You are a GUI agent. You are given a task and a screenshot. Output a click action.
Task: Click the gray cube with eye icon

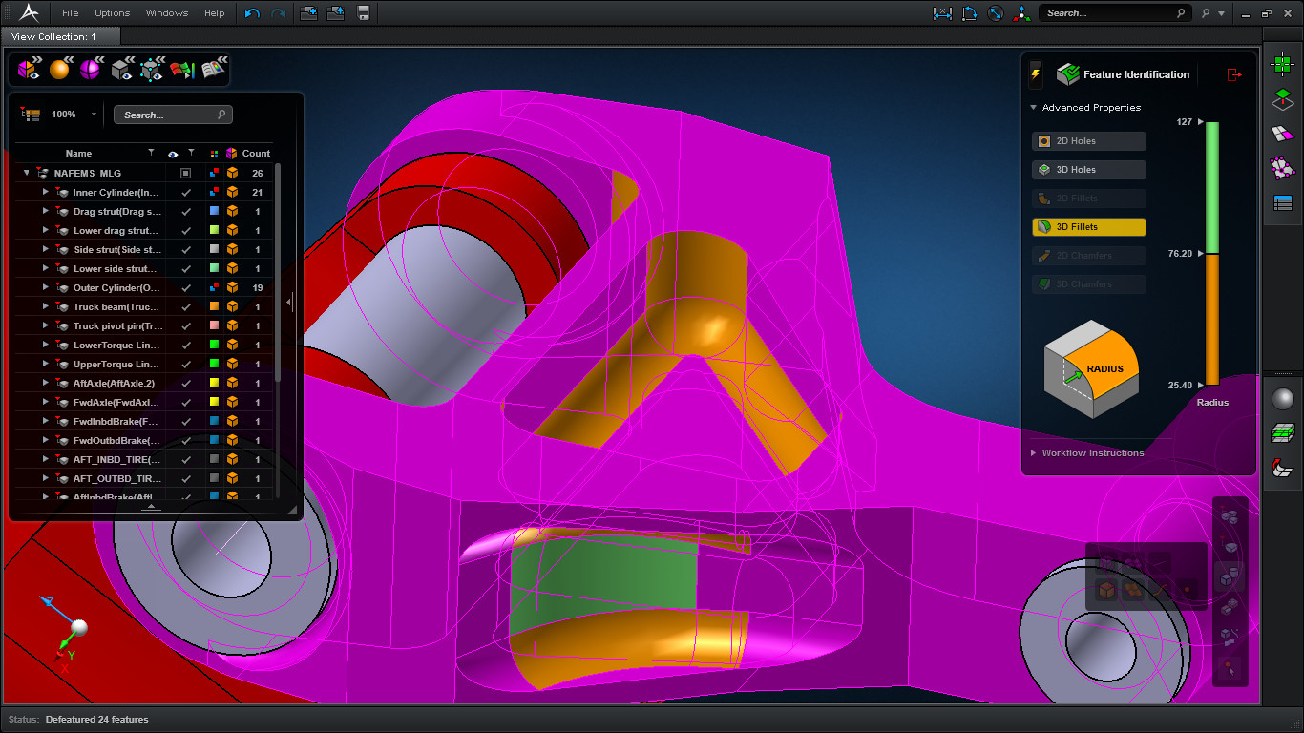pyautogui.click(x=122, y=69)
